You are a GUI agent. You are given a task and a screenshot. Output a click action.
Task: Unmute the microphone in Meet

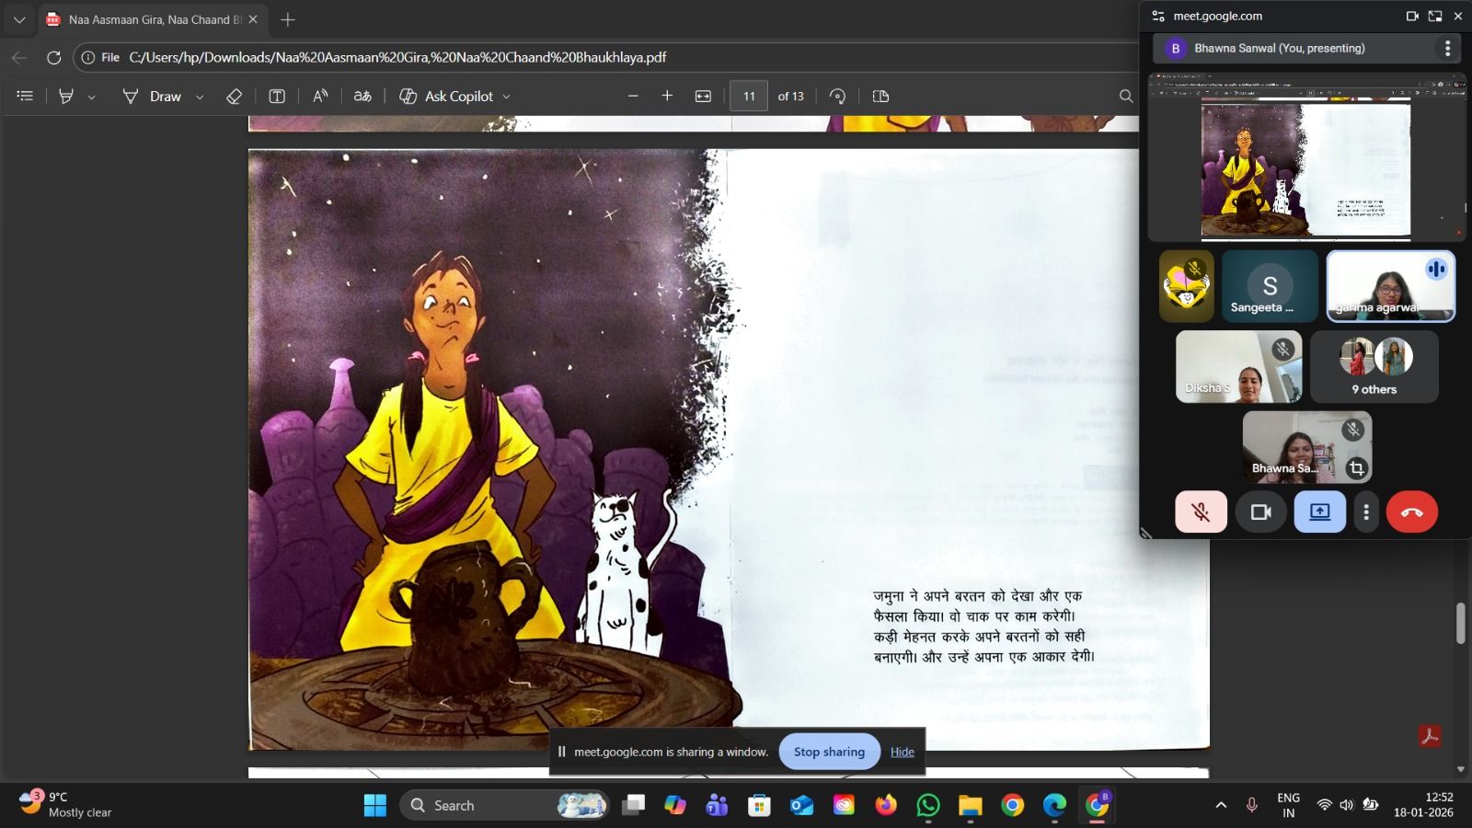1201,512
